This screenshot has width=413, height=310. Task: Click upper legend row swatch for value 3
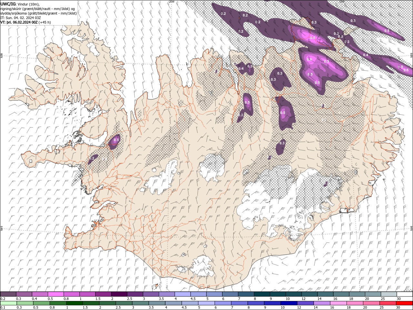click(x=151, y=294)
